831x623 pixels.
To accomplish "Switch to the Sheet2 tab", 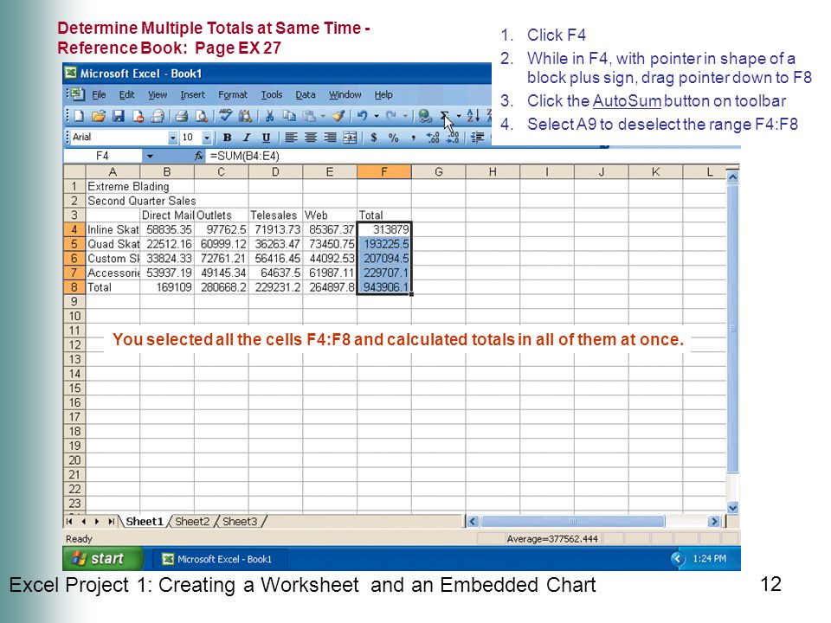I will (x=192, y=521).
